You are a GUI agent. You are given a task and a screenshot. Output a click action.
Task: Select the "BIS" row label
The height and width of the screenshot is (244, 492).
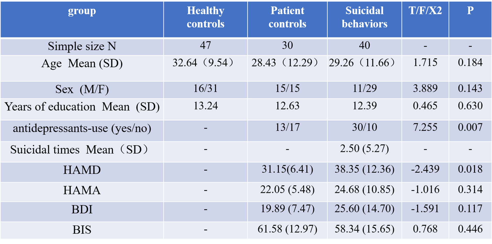[x=82, y=230]
